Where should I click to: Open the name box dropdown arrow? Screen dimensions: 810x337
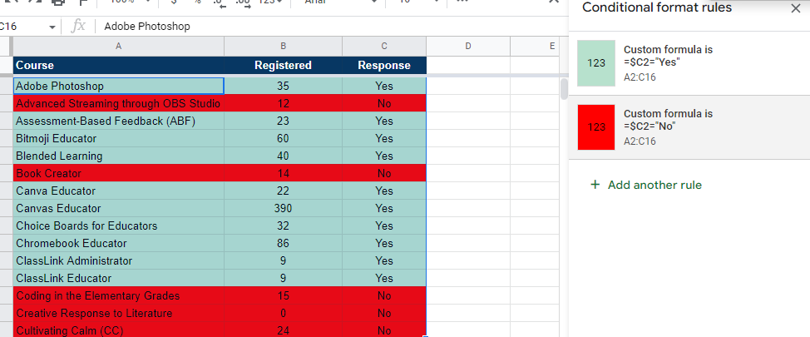(52, 27)
